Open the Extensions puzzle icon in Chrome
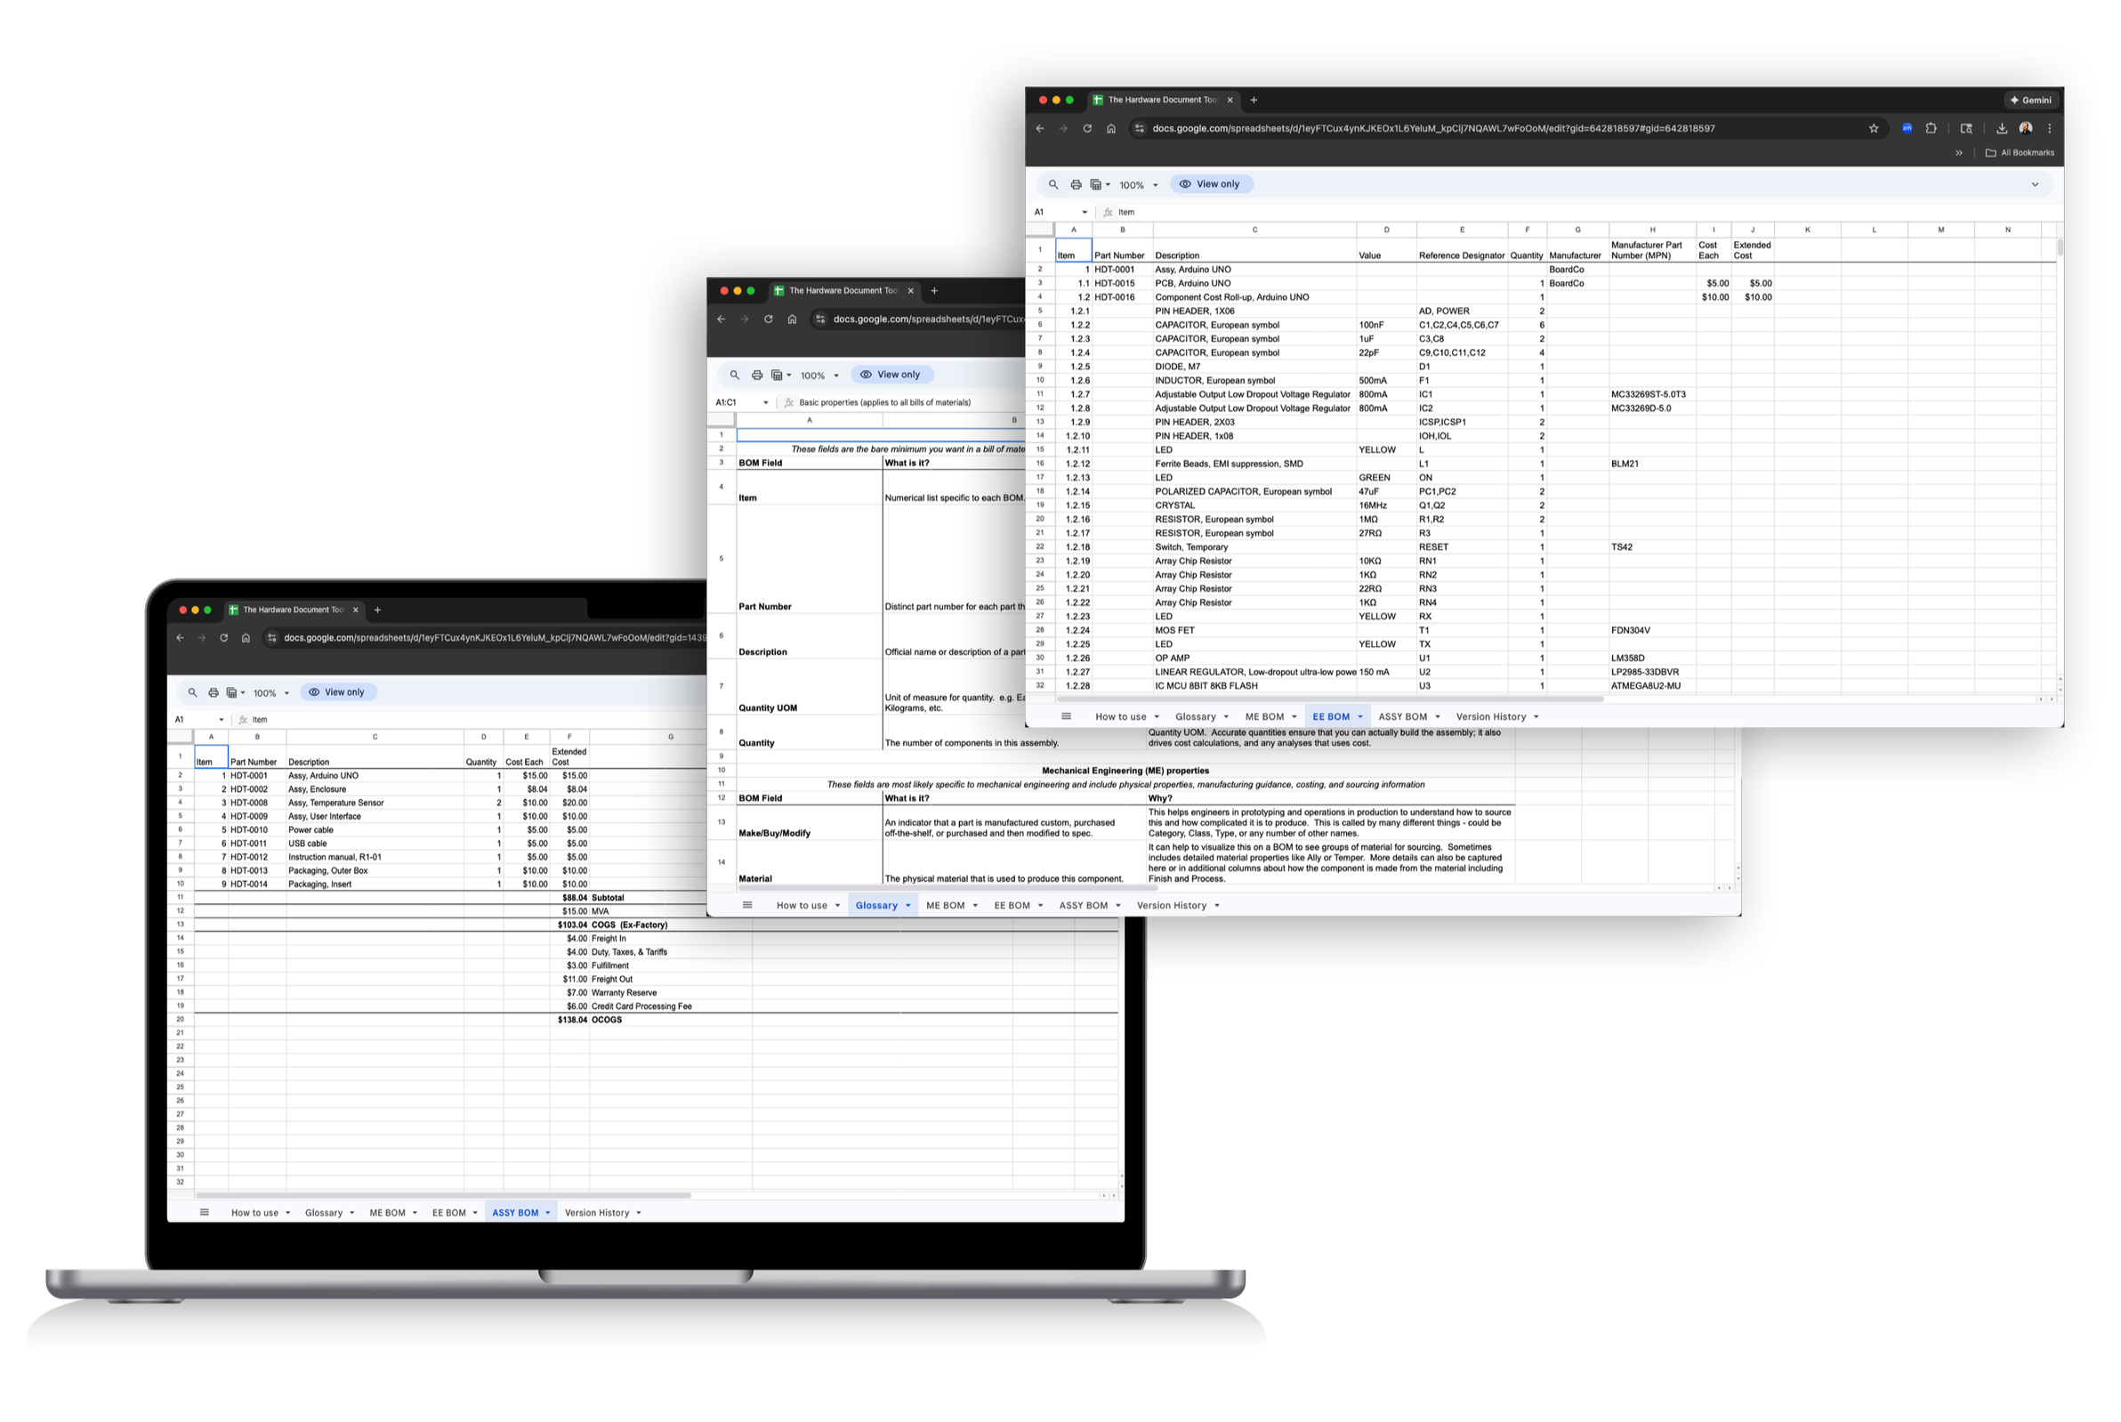Image resolution: width=2121 pixels, height=1422 pixels. tap(1931, 129)
